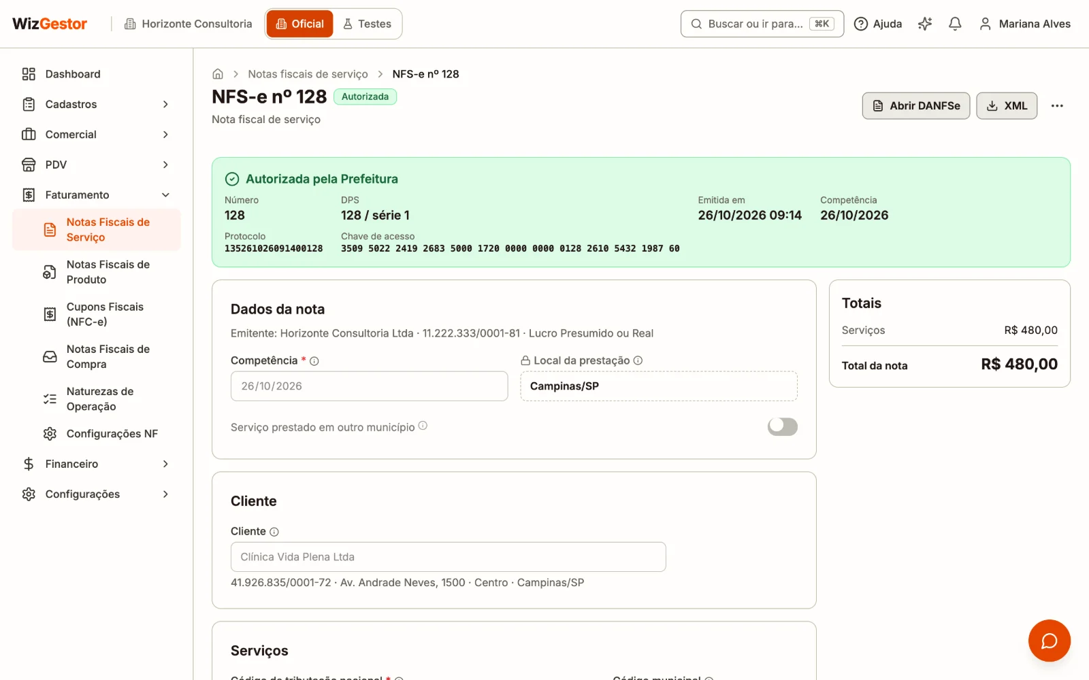Open the AI sparkle assistant icon
Image resolution: width=1089 pixels, height=680 pixels.
tap(924, 24)
